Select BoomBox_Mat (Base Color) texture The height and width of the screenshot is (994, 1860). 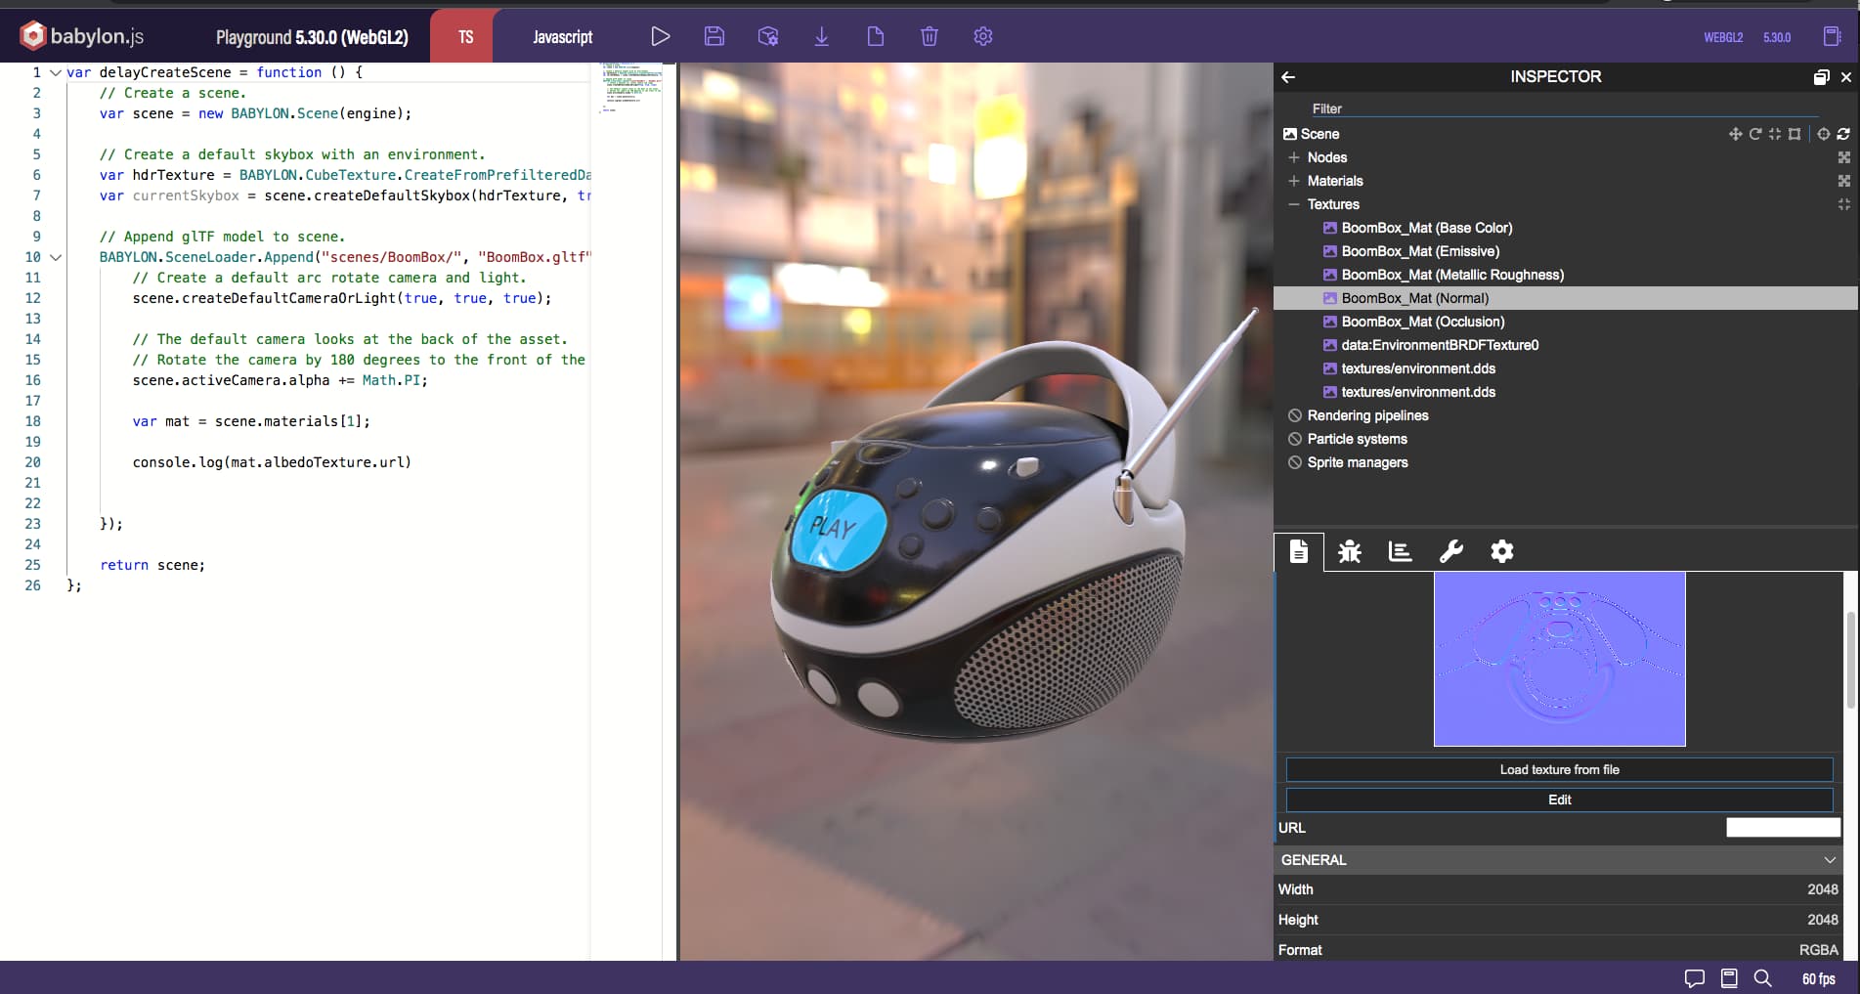[1426, 228]
